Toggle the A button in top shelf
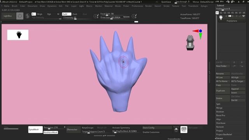Image resolution: width=249 pixels, height=140 pixels. [x=33, y=14]
